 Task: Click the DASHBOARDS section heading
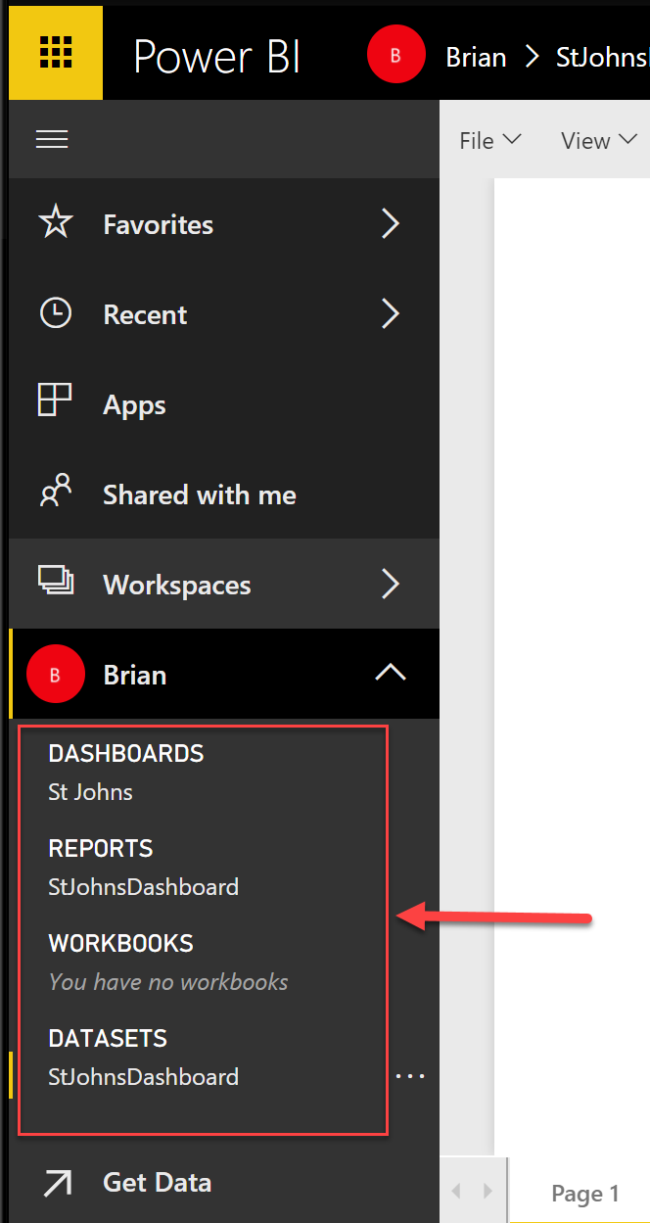coord(126,753)
